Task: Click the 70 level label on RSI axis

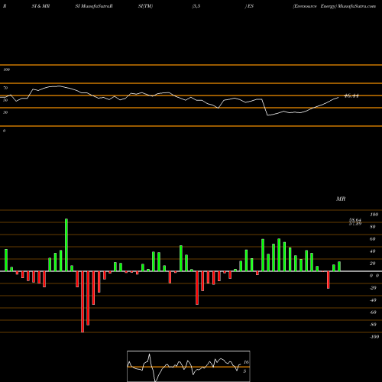Action: click(x=5, y=88)
